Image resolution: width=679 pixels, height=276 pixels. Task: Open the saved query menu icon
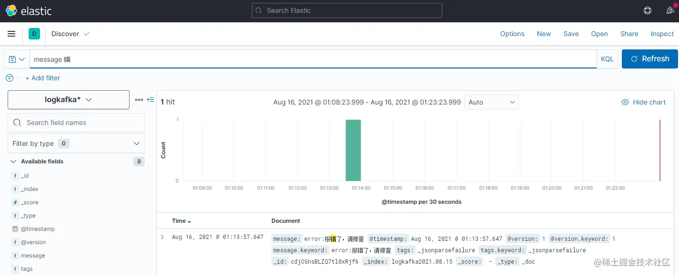tap(17, 59)
